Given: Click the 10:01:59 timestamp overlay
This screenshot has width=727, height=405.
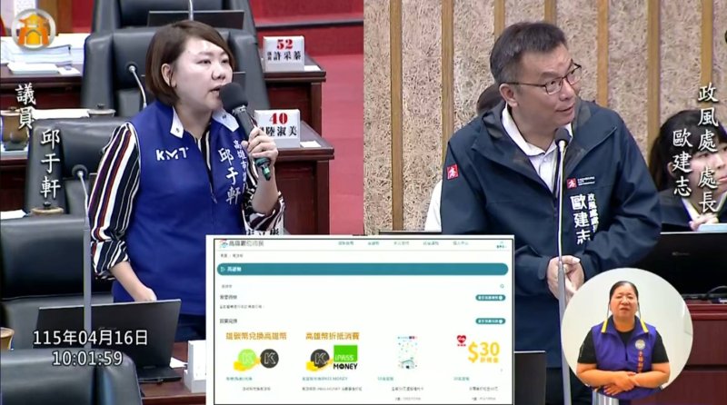Looking at the screenshot, I should [x=87, y=358].
